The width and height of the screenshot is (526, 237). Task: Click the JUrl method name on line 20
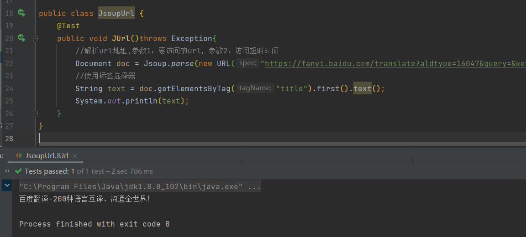click(x=121, y=38)
